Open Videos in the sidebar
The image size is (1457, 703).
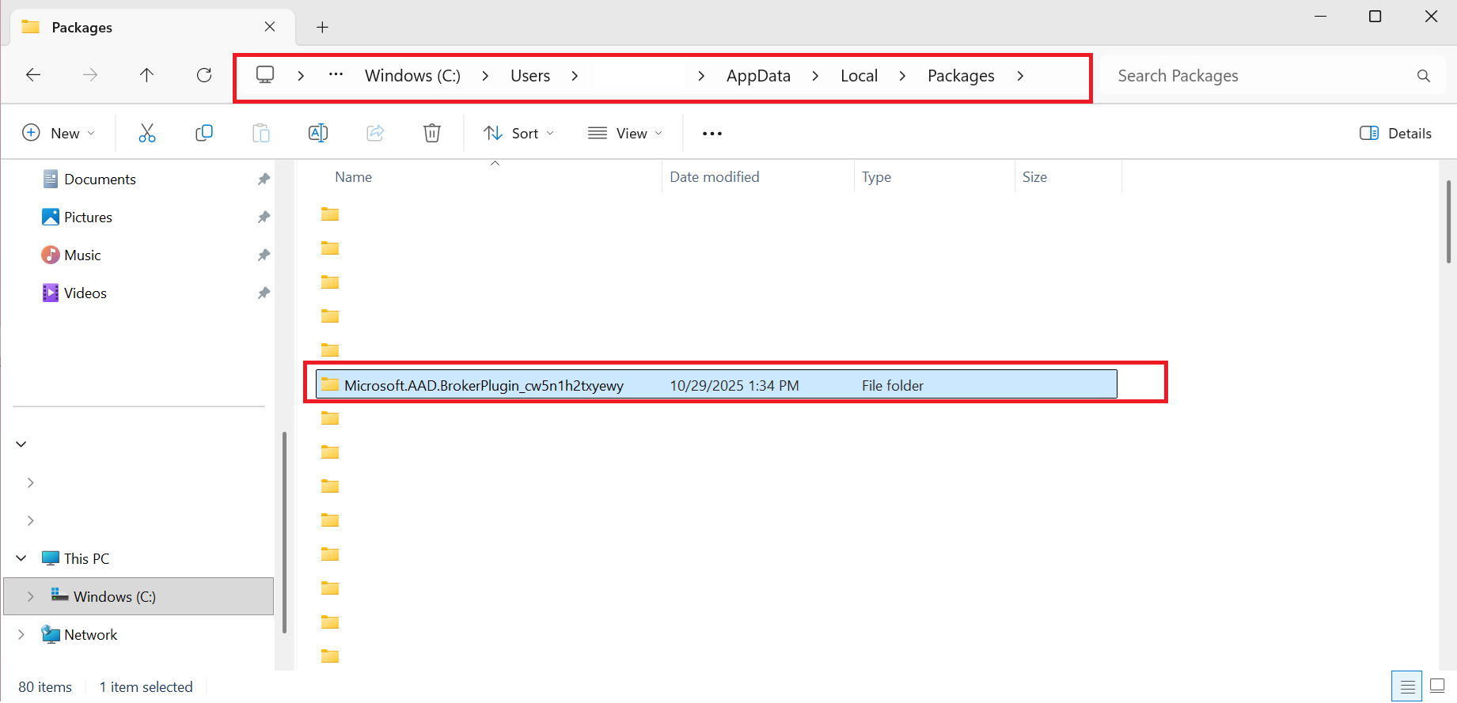[x=85, y=293]
